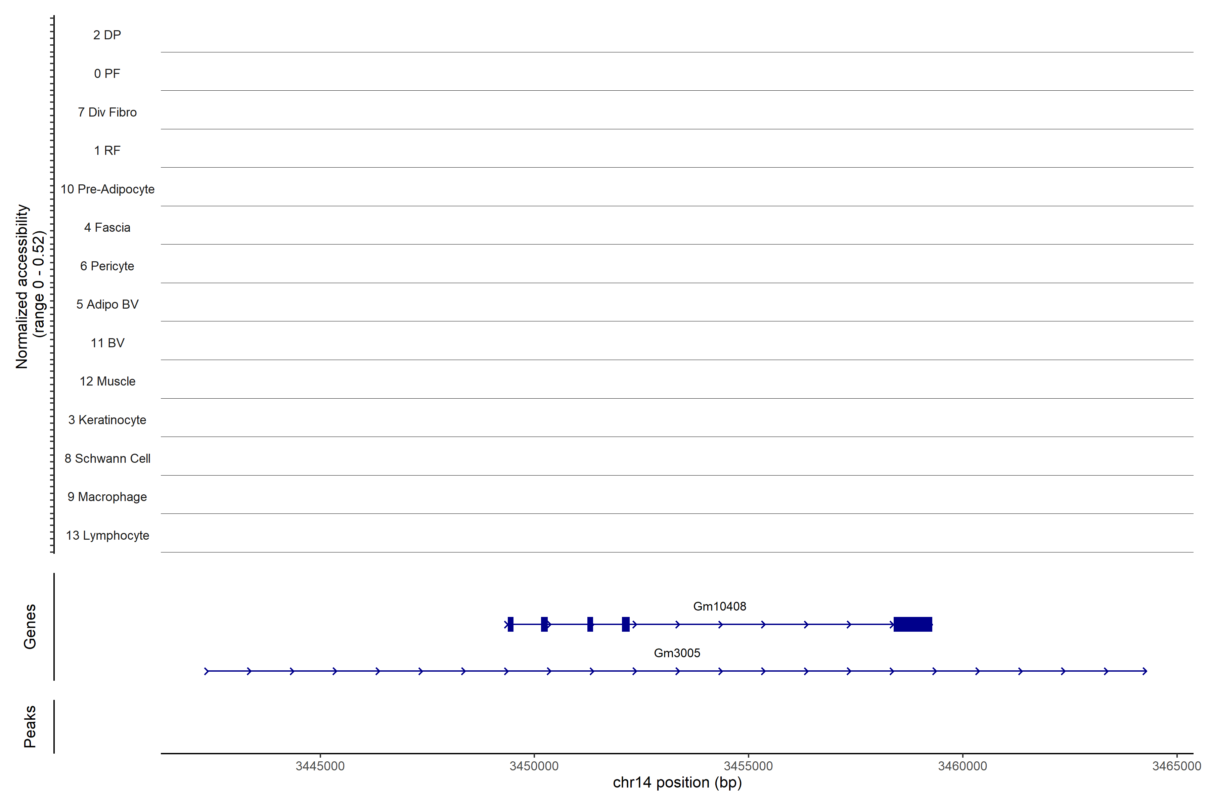This screenshot has width=1209, height=806.
Task: Click the Gm10408 gene name label
Action: click(719, 606)
